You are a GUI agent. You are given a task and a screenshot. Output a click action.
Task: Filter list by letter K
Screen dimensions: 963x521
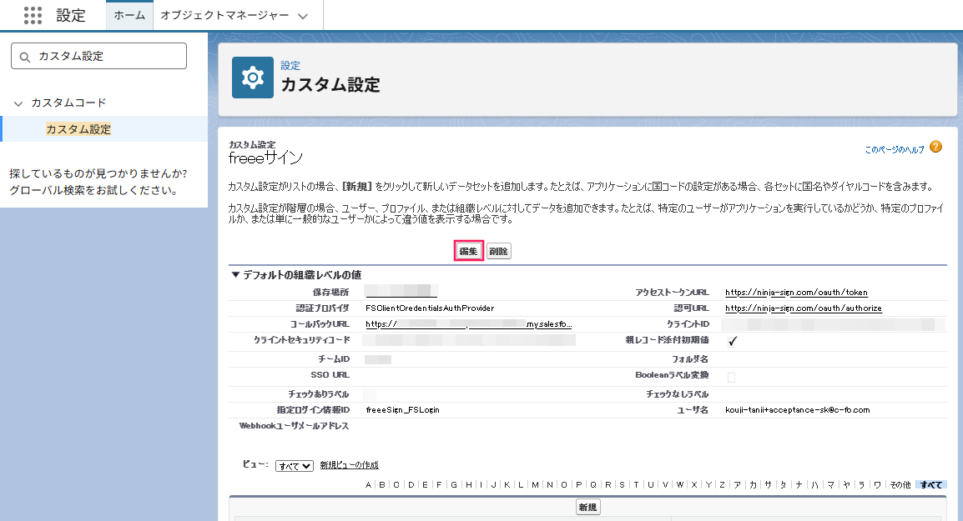point(507,485)
